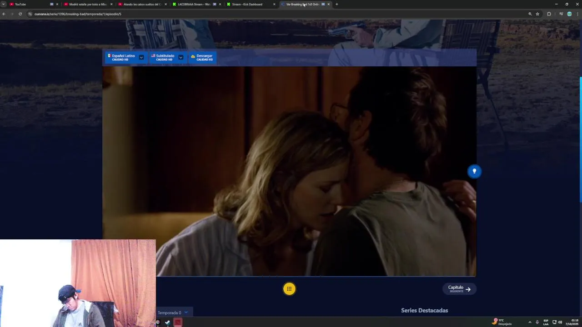This screenshot has width=582, height=327.
Task: Open Steam from the taskbar
Action: coord(167,322)
